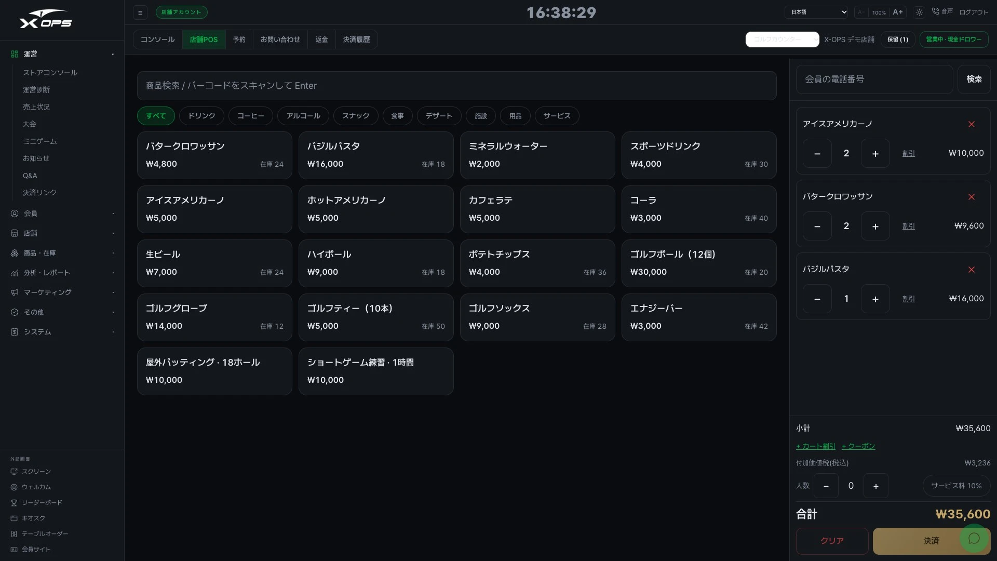Click the +クーポン link
The image size is (997, 561).
pos(858,446)
